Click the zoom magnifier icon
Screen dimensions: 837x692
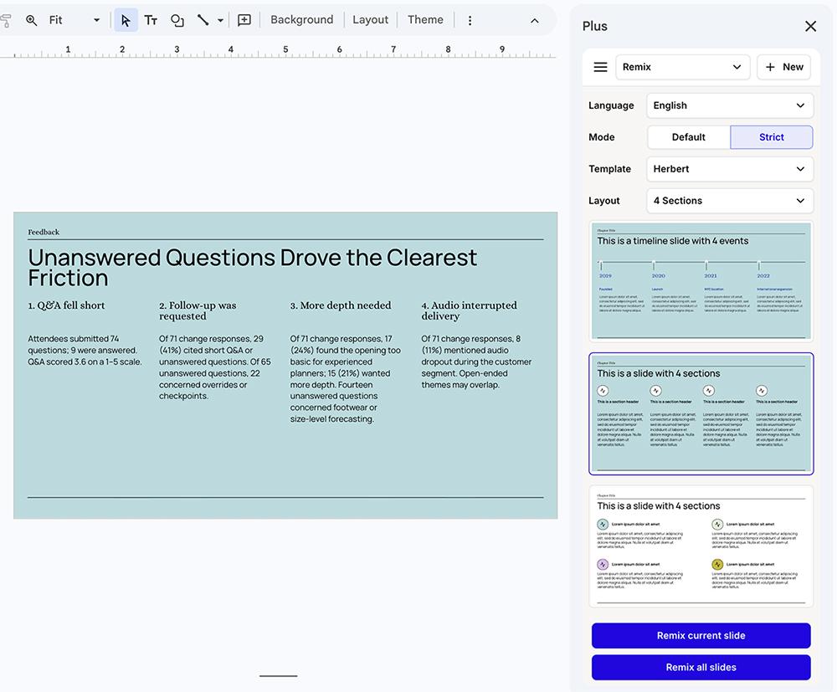pyautogui.click(x=32, y=20)
